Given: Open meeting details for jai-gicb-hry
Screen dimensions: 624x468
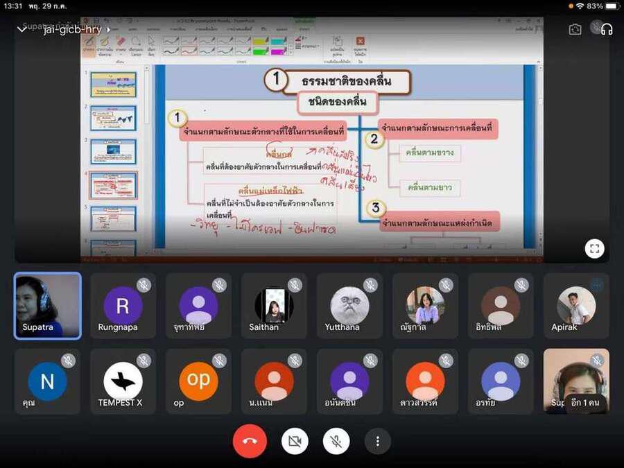Looking at the screenshot, I should 76,29.
